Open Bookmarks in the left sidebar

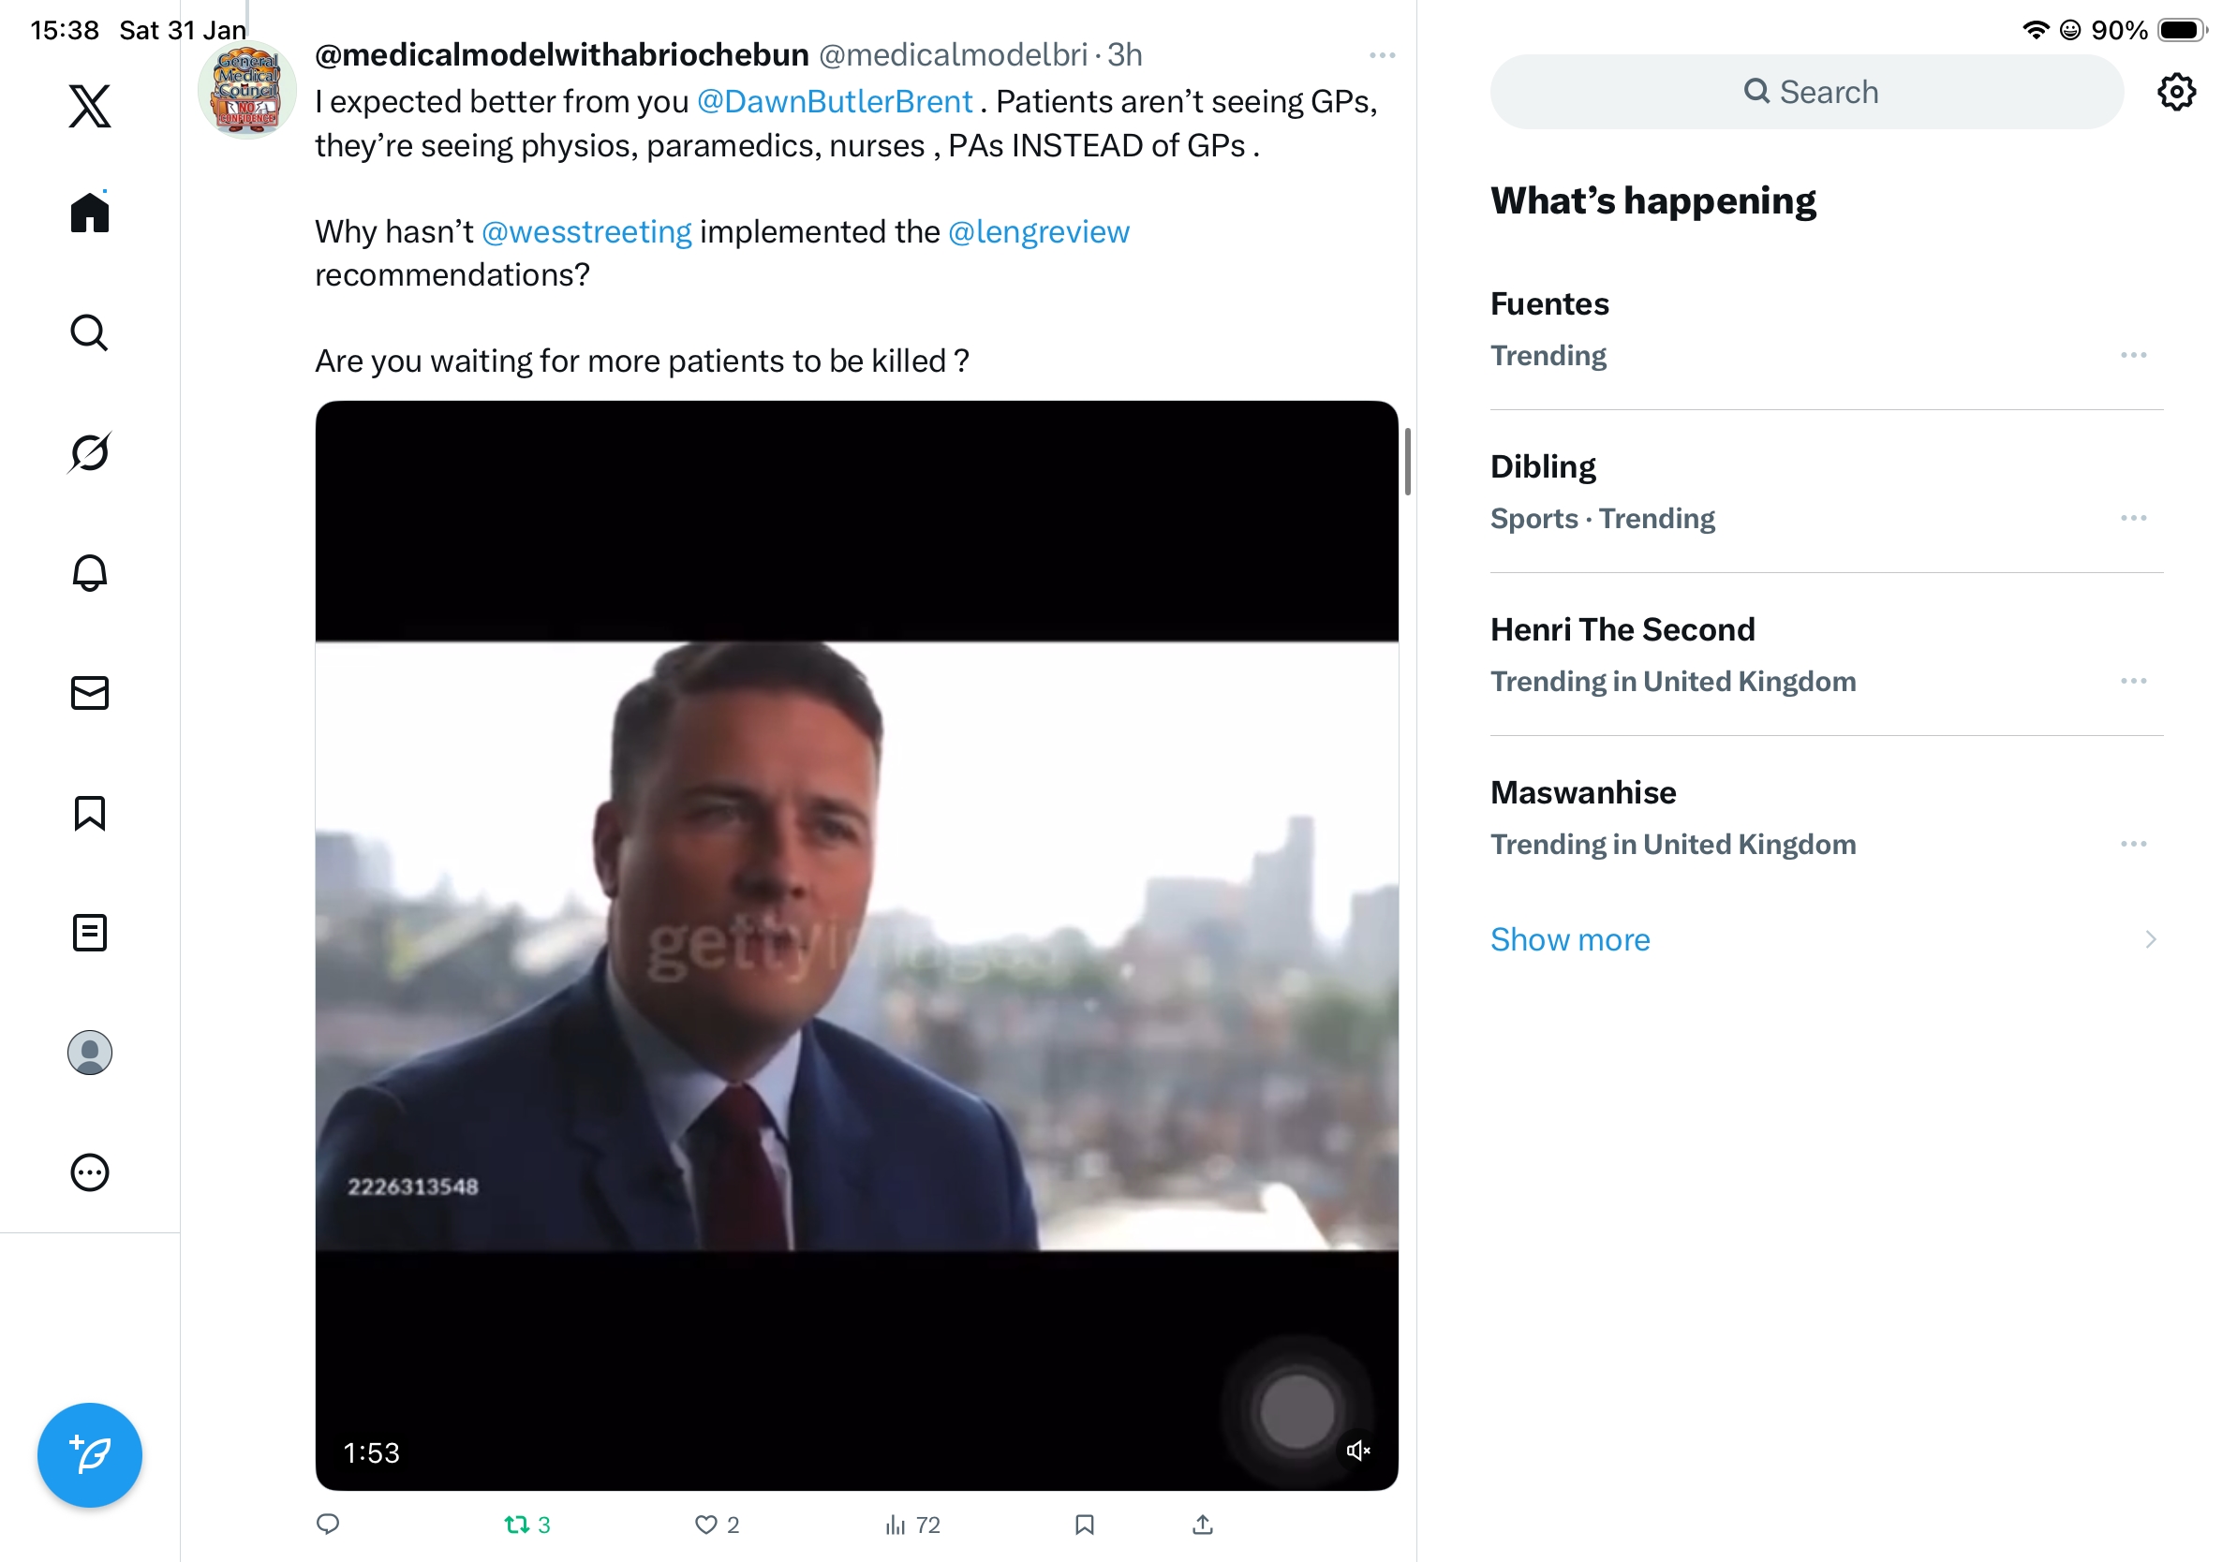pos(90,812)
